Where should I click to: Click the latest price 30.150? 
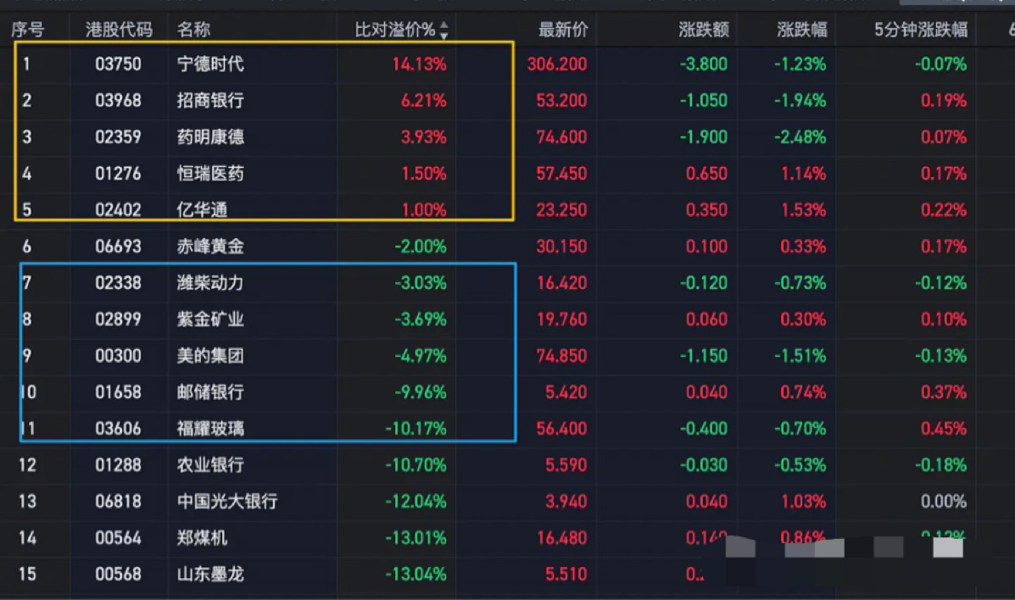(x=561, y=247)
